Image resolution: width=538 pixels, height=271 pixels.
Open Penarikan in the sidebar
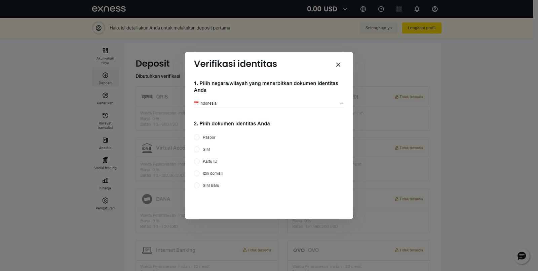point(105,98)
